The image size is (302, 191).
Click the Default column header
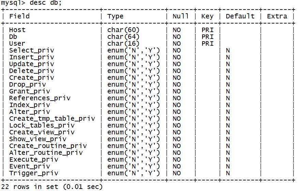(x=240, y=16)
